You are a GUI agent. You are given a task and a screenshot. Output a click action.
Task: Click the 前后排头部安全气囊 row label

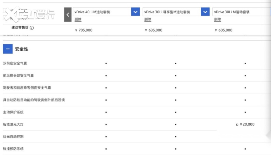[x=18, y=75]
